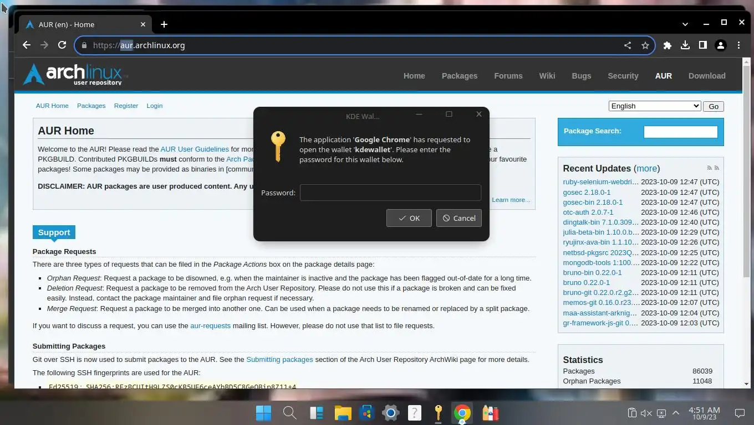Click the Login link
The height and width of the screenshot is (425, 754).
pos(155,106)
